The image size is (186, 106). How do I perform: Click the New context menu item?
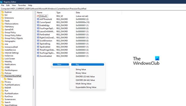tap(61, 64)
